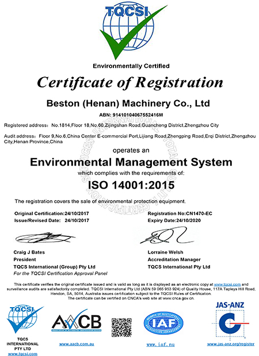Click 'TQCS INTERNATIONAL PTY LTD' caption under logo
Viewport: 259px width, 356px height.
pyautogui.click(x=22, y=344)
